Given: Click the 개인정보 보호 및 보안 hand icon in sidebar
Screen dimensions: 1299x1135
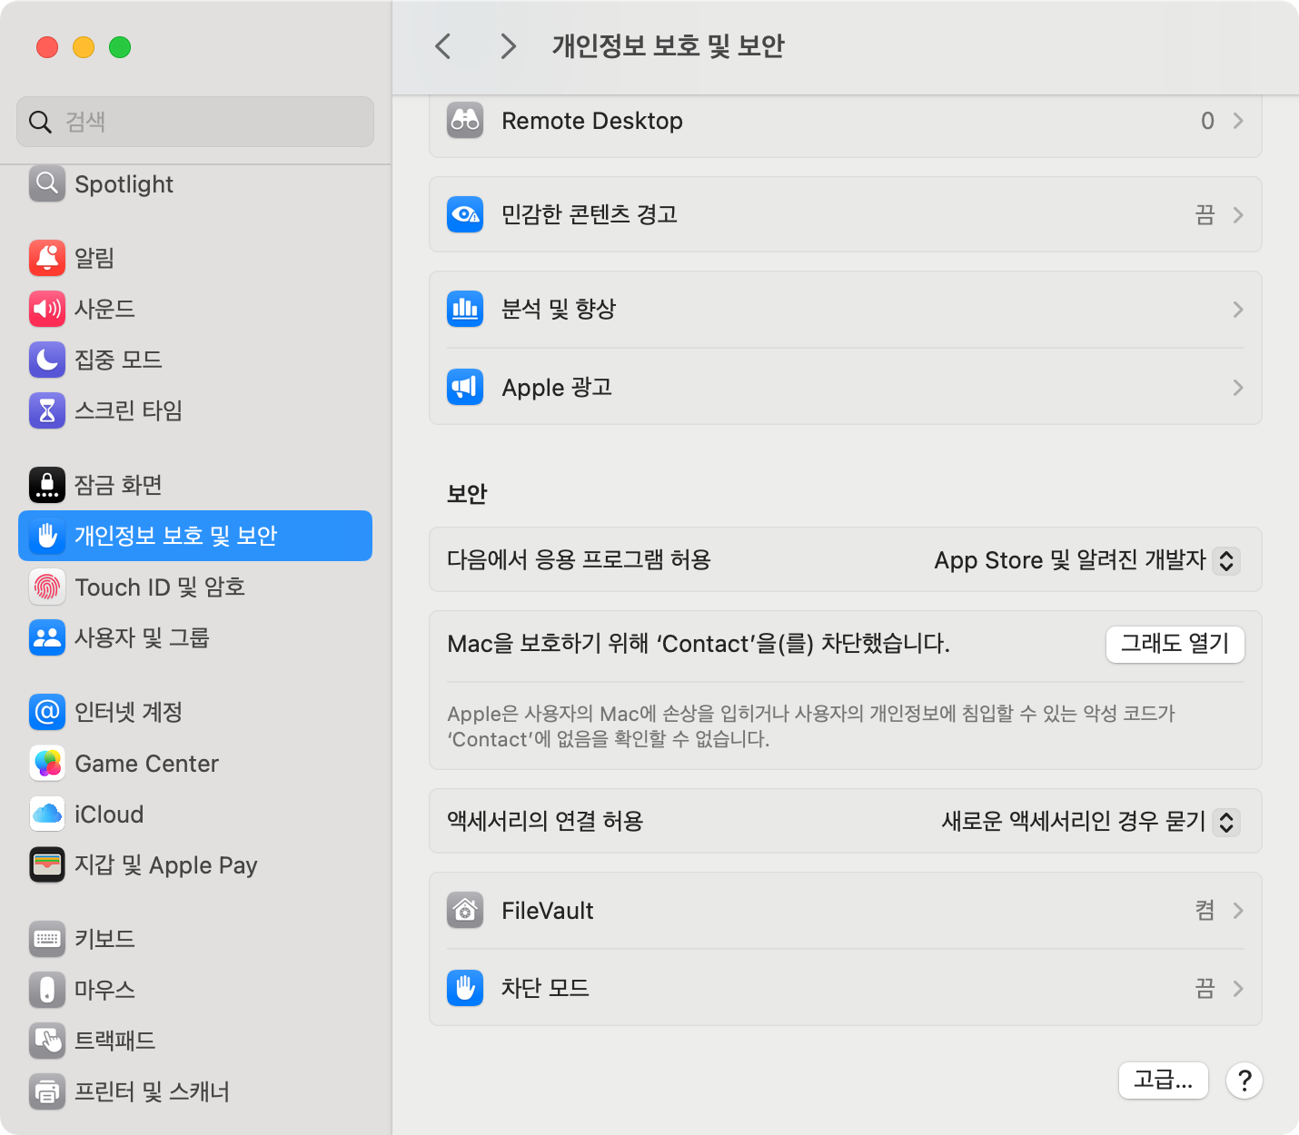Looking at the screenshot, I should [47, 536].
